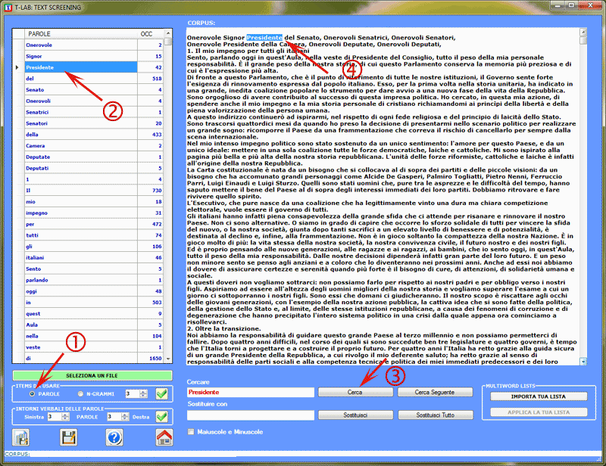Confirm Intorni verbali with green checkmark
This screenshot has width=606, height=466.
[x=162, y=417]
